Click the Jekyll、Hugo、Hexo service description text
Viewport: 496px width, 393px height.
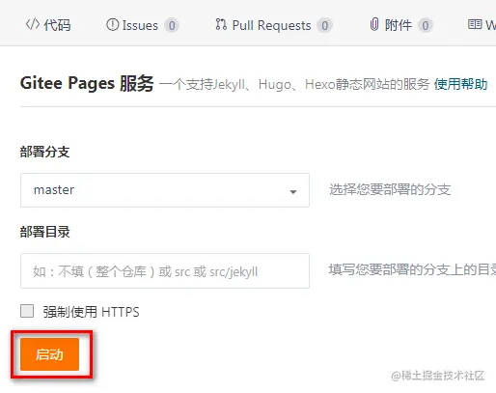click(x=294, y=84)
